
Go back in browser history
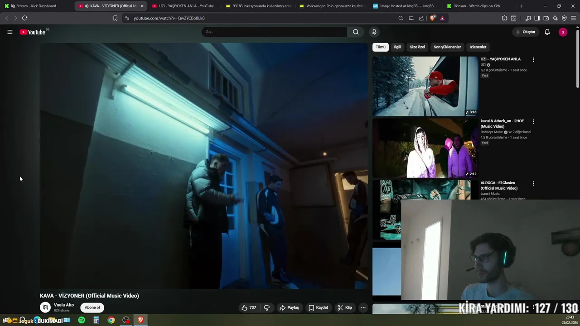click(x=6, y=18)
